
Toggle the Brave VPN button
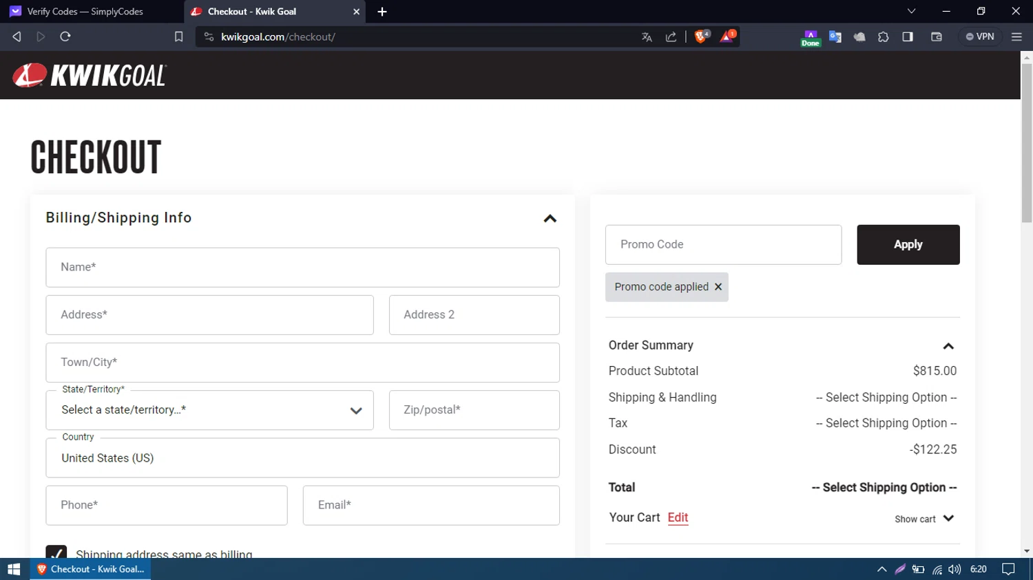pos(980,36)
